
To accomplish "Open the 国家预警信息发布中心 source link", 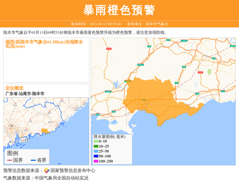I will click(x=70, y=170).
